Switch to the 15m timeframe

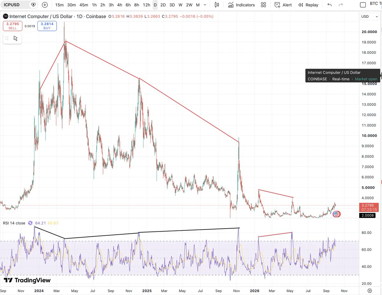click(x=59, y=5)
